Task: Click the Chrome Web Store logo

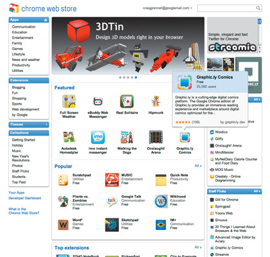Action: [43, 8]
